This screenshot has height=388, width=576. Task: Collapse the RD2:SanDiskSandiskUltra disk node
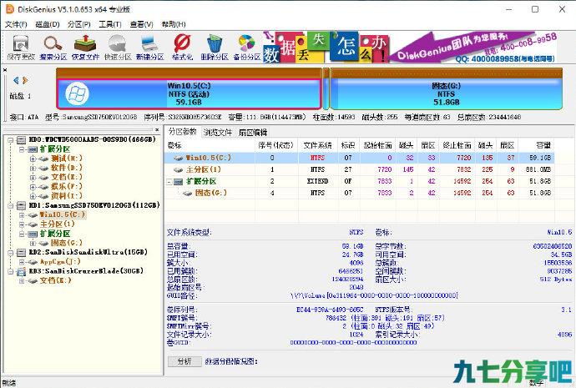(x=11, y=253)
